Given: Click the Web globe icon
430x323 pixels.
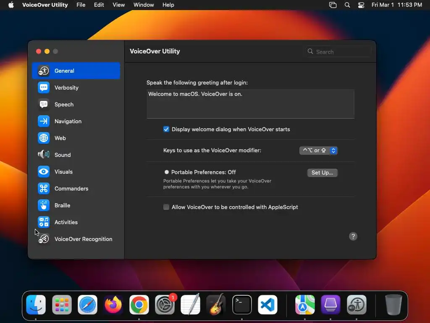Looking at the screenshot, I should point(44,138).
